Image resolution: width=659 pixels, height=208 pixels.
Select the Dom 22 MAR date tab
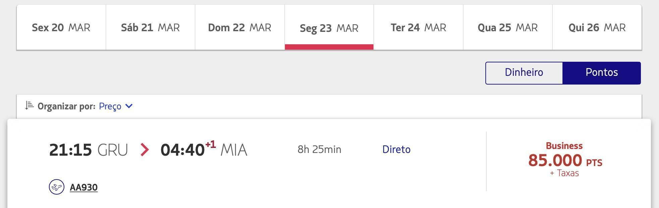point(240,28)
